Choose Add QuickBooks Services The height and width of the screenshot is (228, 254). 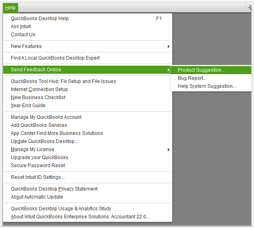pos(87,125)
